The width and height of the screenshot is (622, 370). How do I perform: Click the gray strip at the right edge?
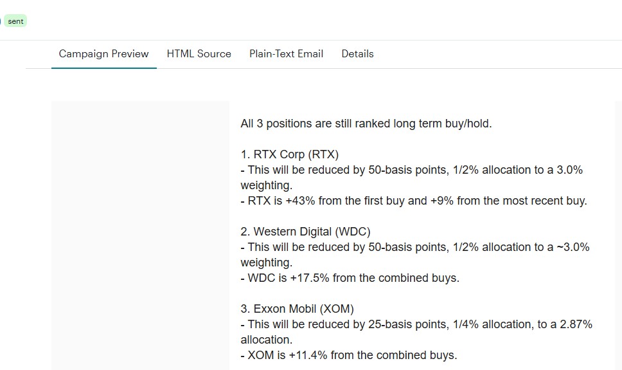click(618, 235)
